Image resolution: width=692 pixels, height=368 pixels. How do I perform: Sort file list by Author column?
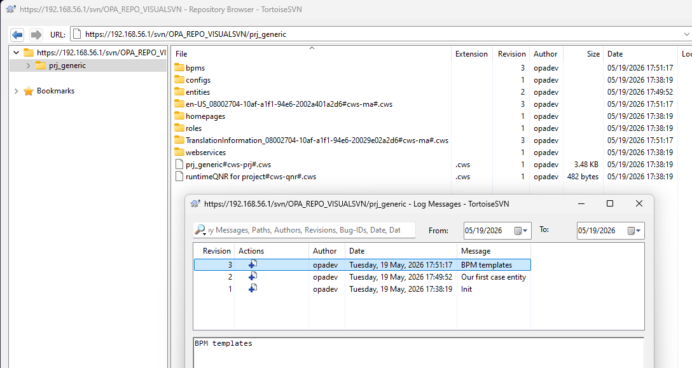pyautogui.click(x=546, y=54)
